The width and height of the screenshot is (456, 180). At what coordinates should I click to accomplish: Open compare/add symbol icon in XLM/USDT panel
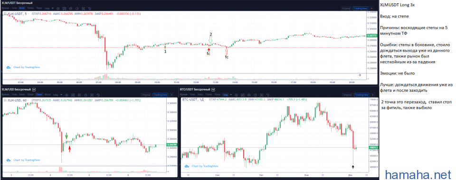click(58, 9)
